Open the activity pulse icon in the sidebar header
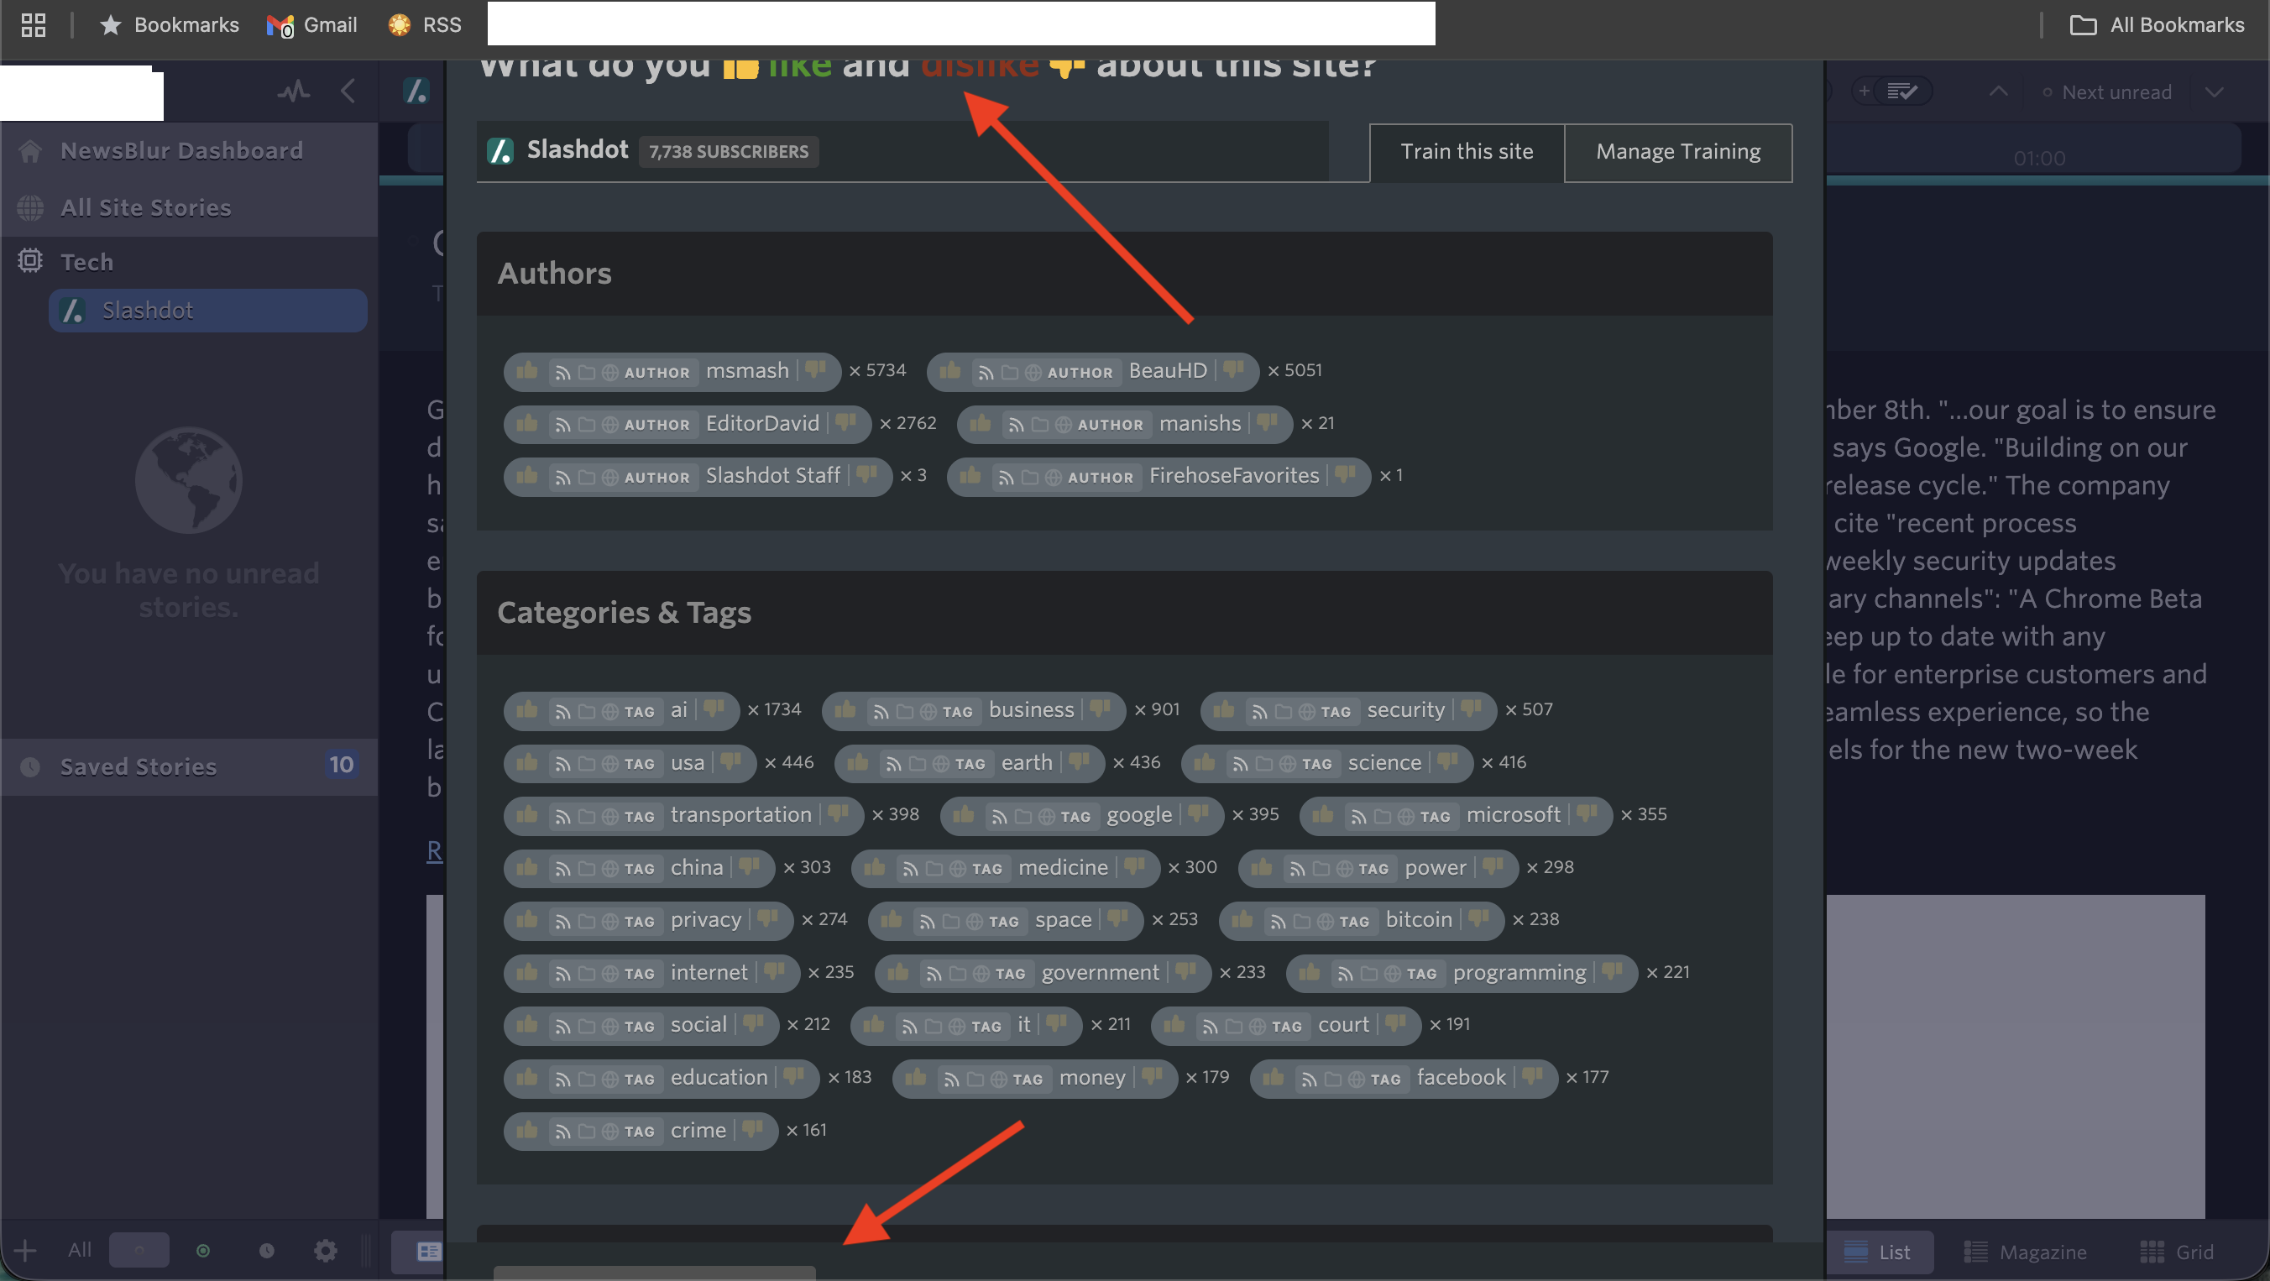 (x=294, y=91)
